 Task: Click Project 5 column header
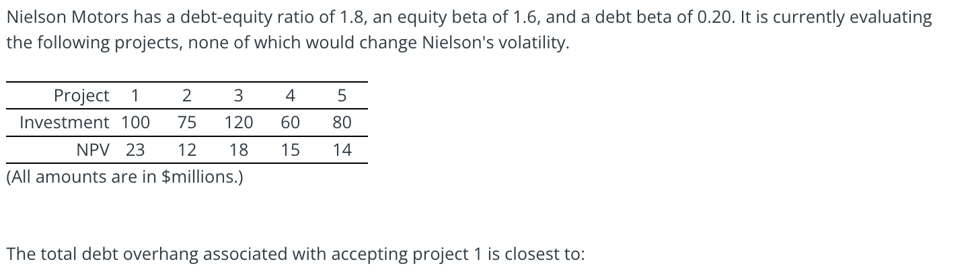tap(342, 96)
